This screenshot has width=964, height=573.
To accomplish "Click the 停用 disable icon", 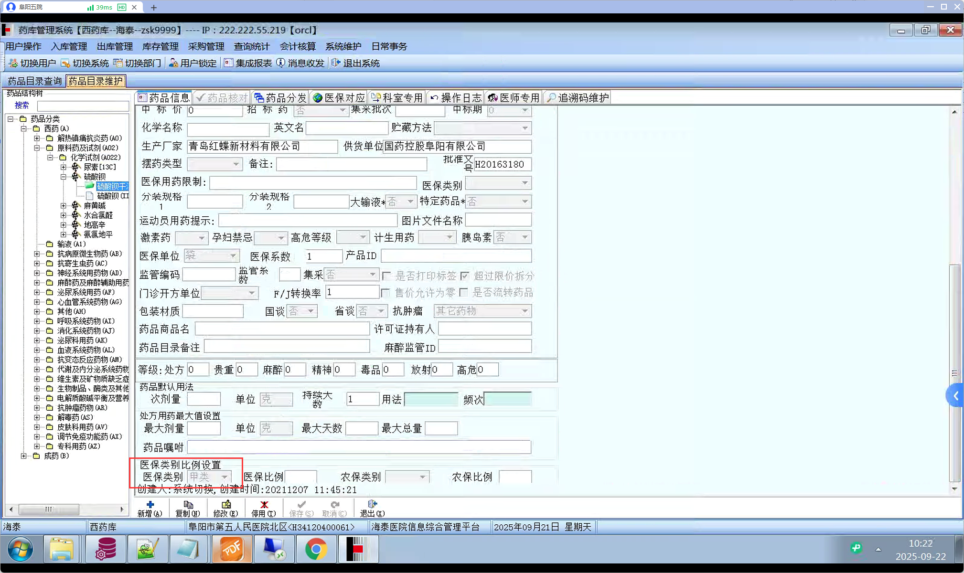I will coord(264,505).
